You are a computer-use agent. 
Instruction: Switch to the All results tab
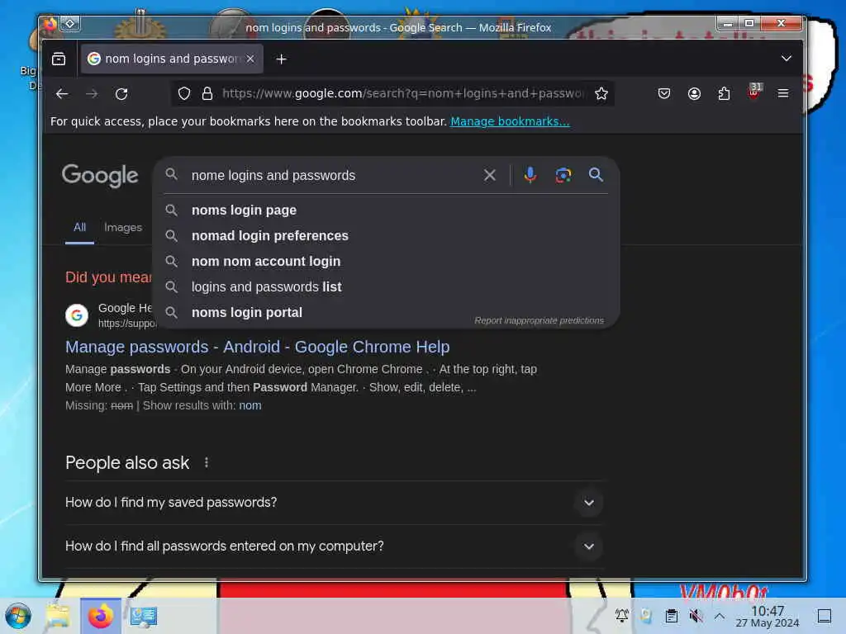(80, 228)
